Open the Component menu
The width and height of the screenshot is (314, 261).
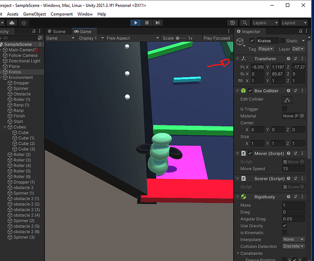click(61, 14)
